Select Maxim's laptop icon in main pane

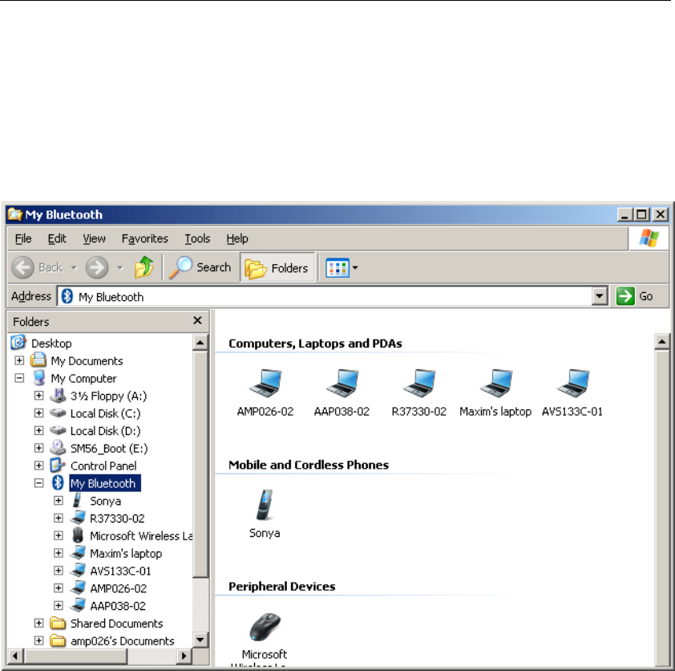(496, 383)
